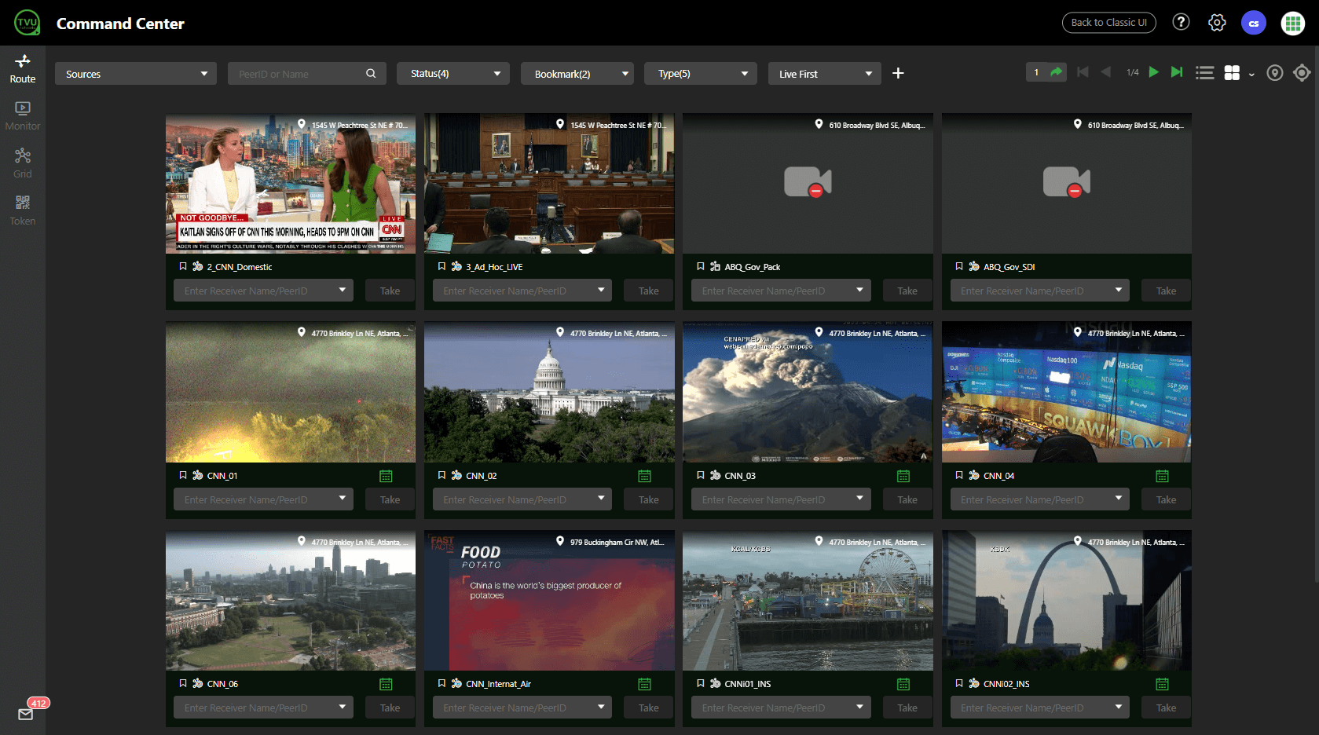The image size is (1319, 735).
Task: Click the Command Center title
Action: point(120,24)
